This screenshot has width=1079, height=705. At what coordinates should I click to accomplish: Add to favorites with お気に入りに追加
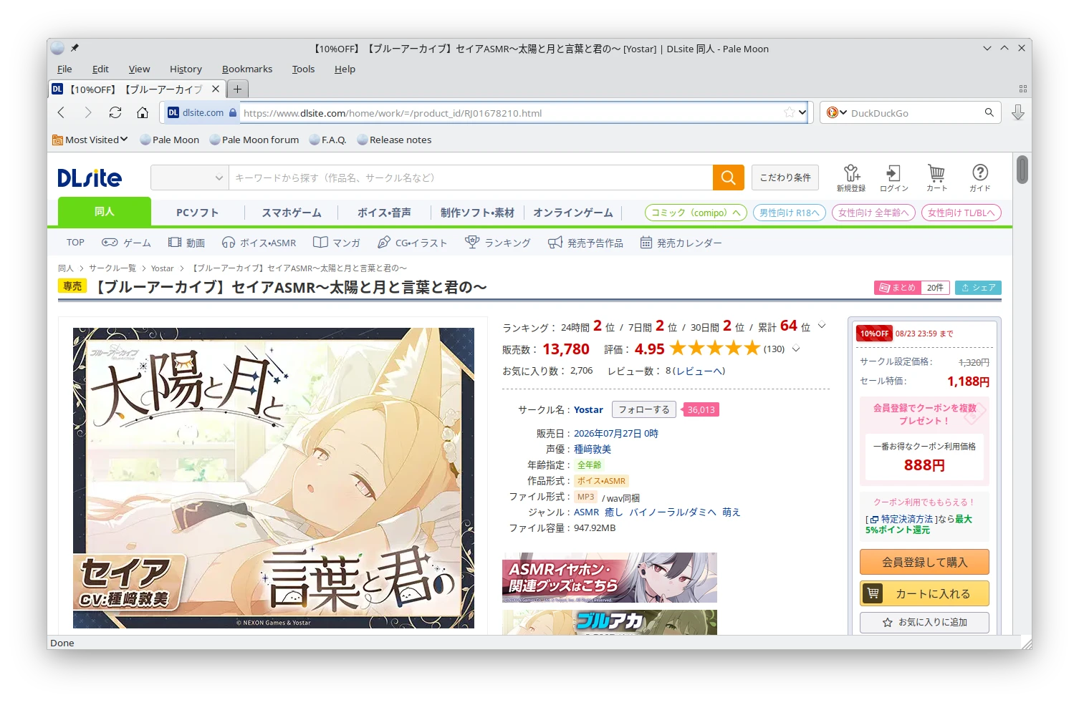pyautogui.click(x=924, y=622)
